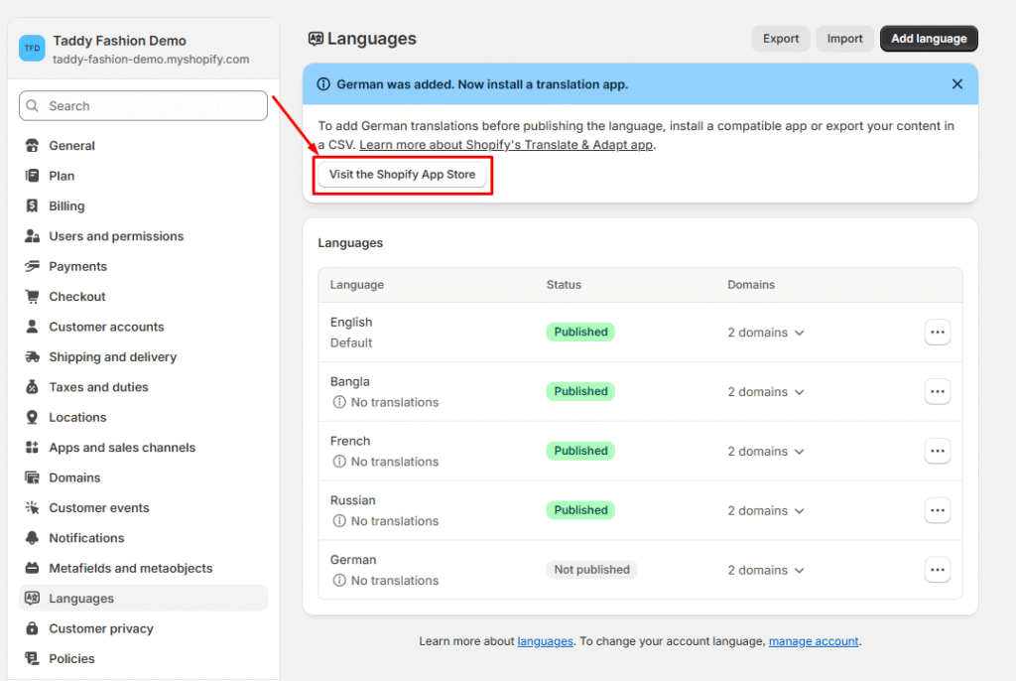
Task: Click the Checkout cart icon
Action: click(x=32, y=297)
